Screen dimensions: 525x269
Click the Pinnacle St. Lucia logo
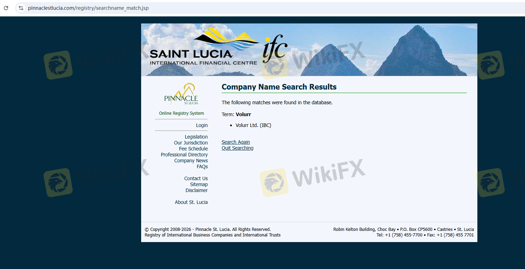click(181, 94)
